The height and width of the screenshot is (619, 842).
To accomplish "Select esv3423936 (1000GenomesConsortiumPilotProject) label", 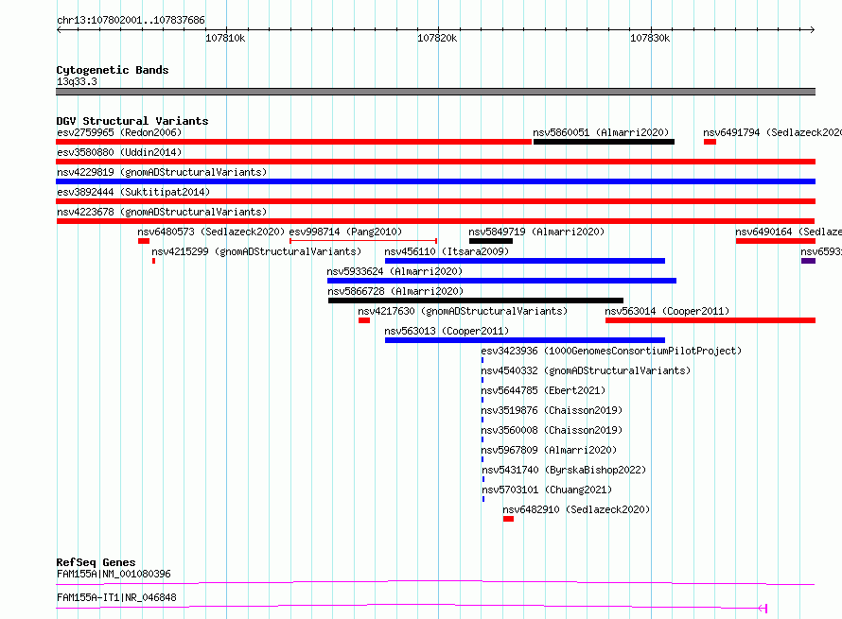I will tap(611, 351).
